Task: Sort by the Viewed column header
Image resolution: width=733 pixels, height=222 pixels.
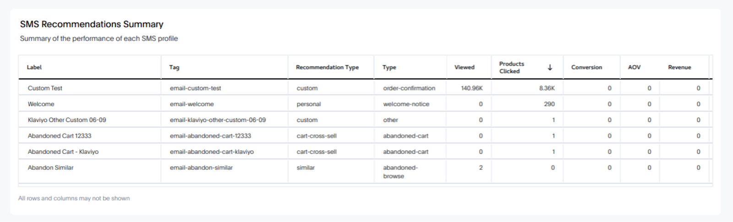Action: (464, 68)
